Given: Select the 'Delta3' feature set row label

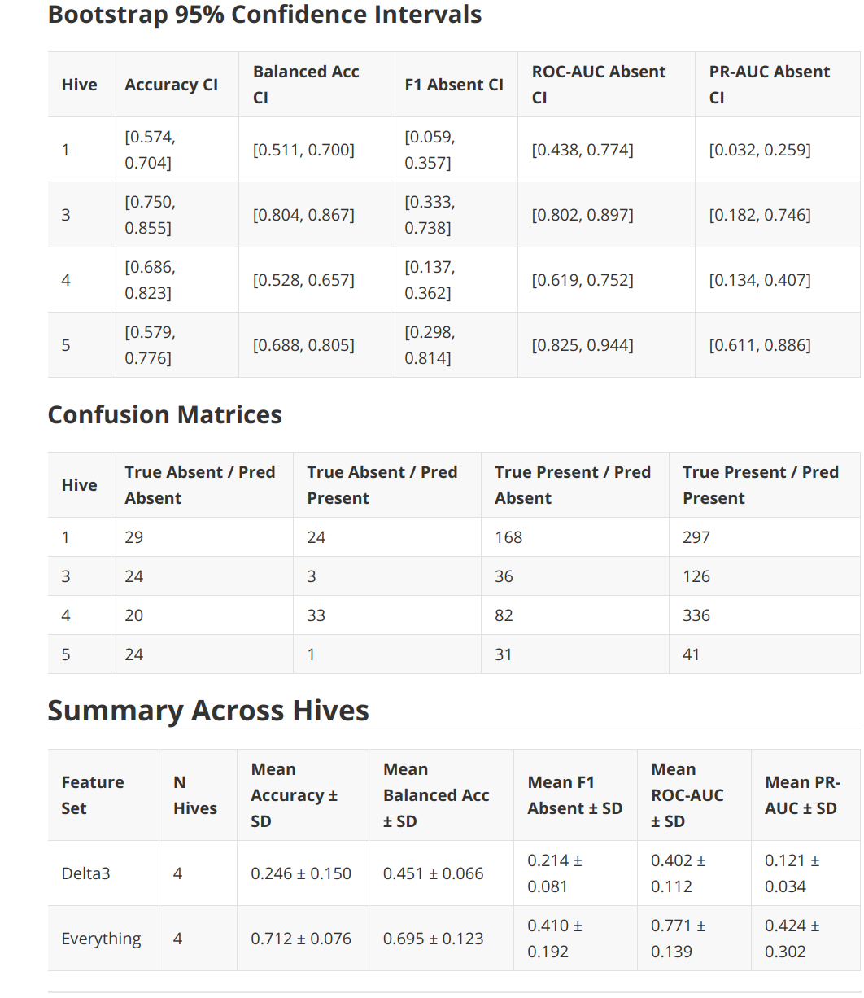Looking at the screenshot, I should [85, 873].
